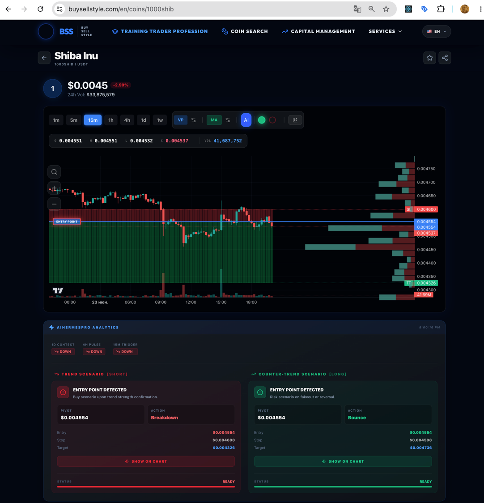Click the browser address bar URL
Screen dimensions: 484x503
click(x=121, y=9)
